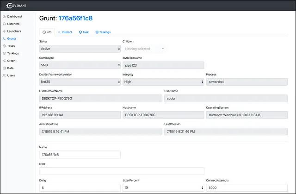
Task: Switch to the Taskings tab
Action: point(103,32)
